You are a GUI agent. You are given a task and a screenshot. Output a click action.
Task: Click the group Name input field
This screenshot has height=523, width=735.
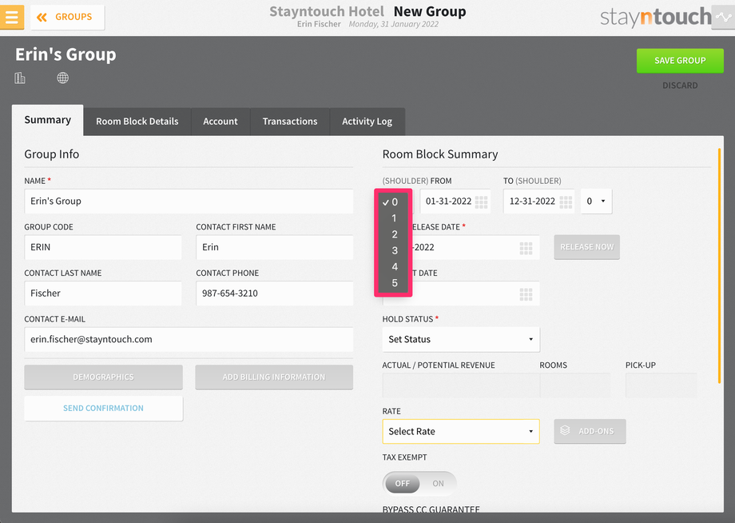click(x=189, y=202)
